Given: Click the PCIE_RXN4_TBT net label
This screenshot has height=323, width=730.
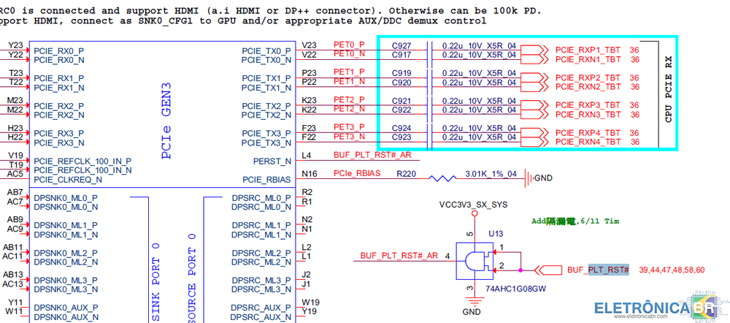Looking at the screenshot, I should click(x=588, y=142).
